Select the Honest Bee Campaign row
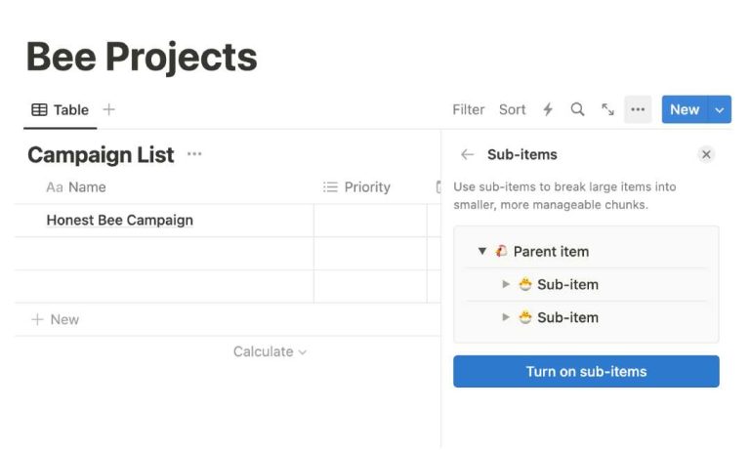The image size is (750, 450). [120, 221]
